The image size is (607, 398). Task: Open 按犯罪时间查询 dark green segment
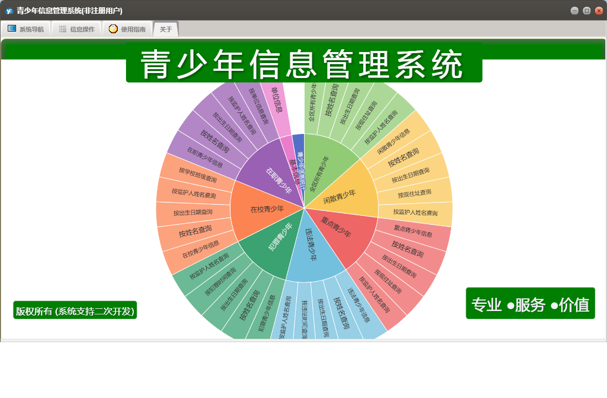coord(220,281)
